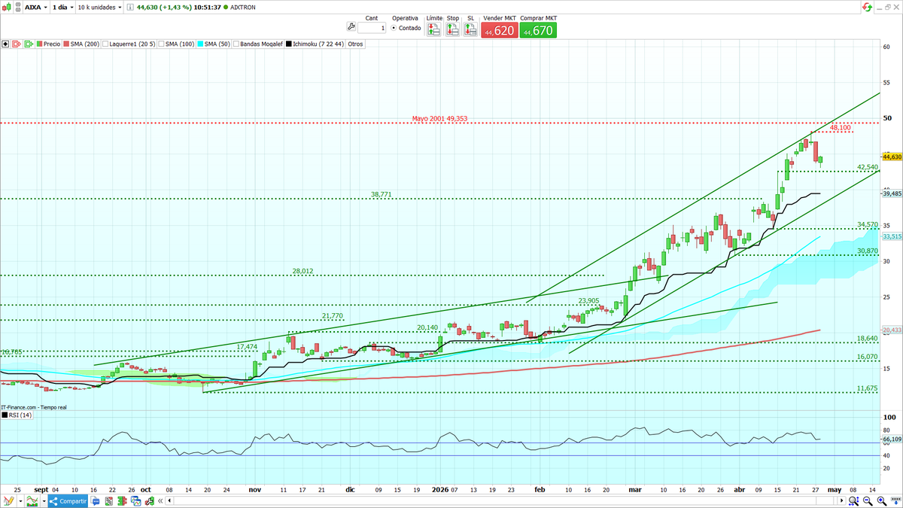Click the 39,485 Ichimoku value label
The height and width of the screenshot is (508, 903).
click(x=892, y=193)
